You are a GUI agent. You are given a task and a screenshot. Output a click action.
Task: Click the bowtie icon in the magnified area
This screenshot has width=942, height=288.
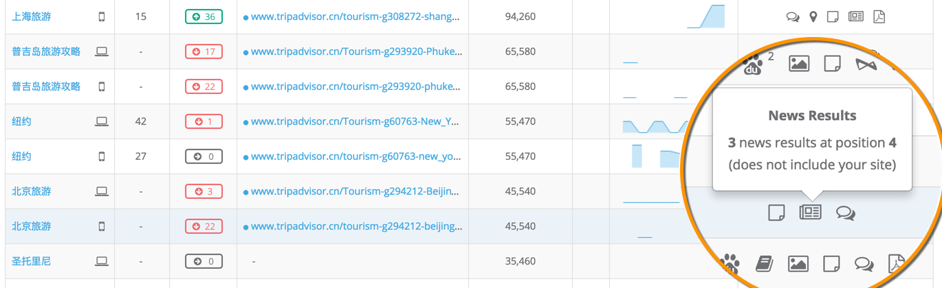click(x=866, y=64)
